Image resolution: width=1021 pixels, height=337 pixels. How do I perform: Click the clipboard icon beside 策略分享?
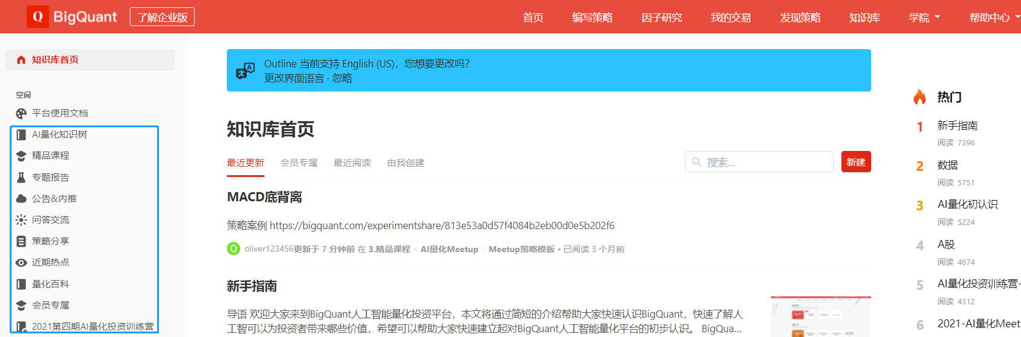point(21,241)
